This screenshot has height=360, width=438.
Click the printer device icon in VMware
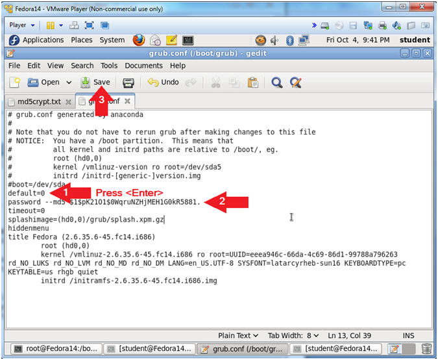pos(382,26)
